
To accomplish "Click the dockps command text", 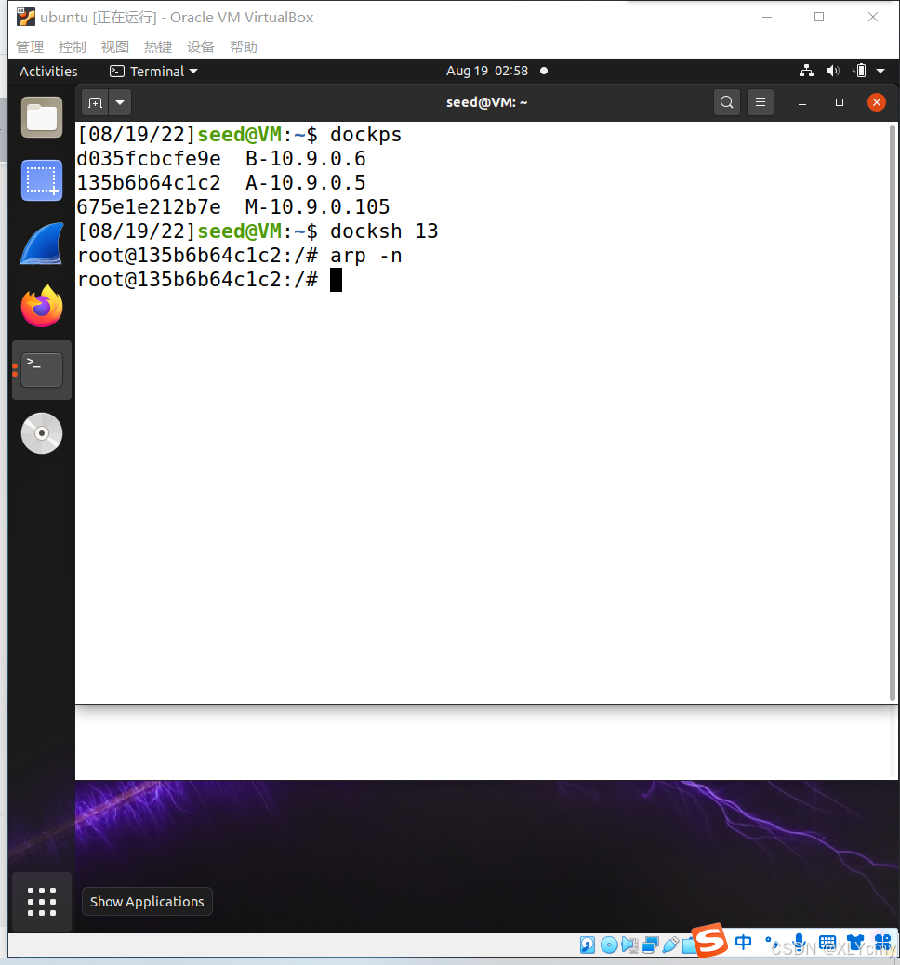I will click(x=365, y=135).
